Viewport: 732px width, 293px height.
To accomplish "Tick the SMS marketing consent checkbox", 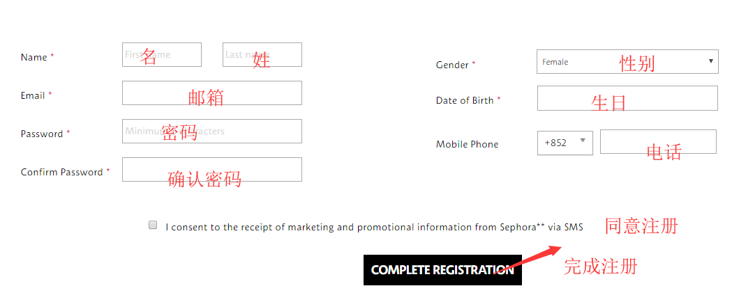I will pos(153,225).
